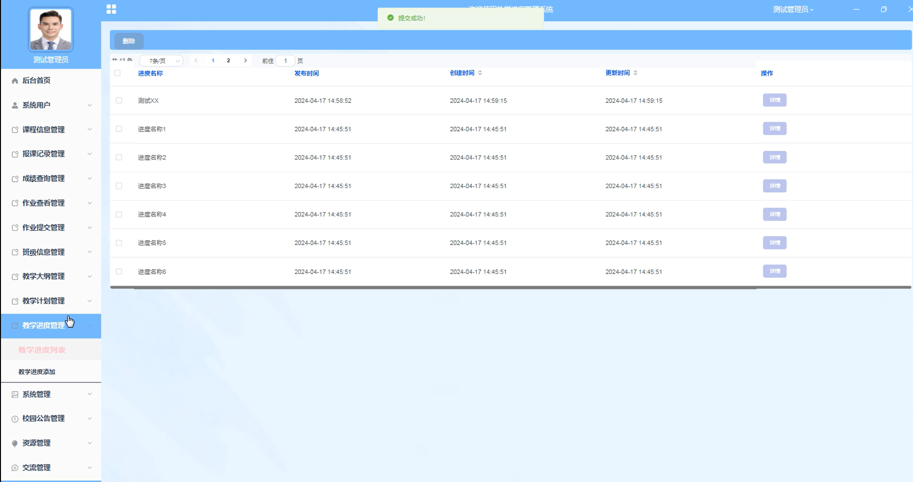Click the home icon beside 后台首页
Screen dimensions: 913x482
[15, 81]
